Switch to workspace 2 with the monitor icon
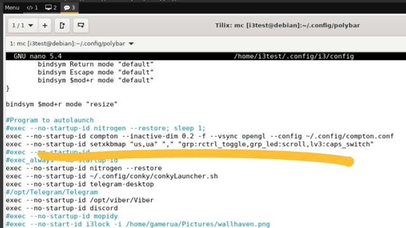Screen dimensions: 406x228 click(x=51, y=8)
